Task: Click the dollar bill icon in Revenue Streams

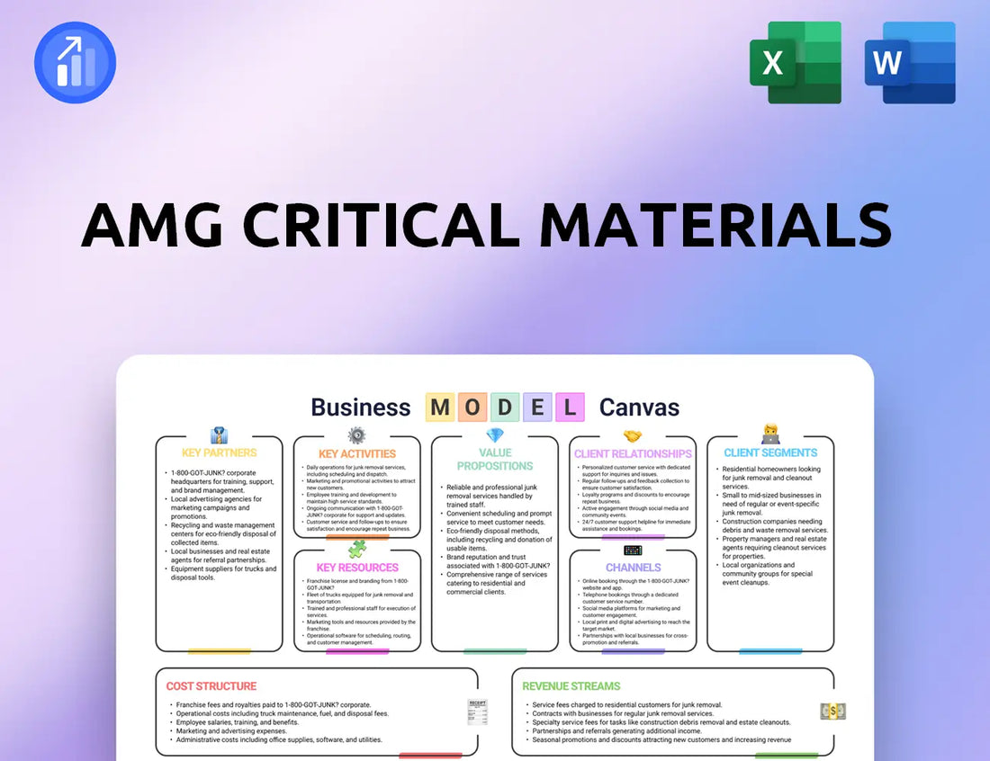Action: click(832, 712)
